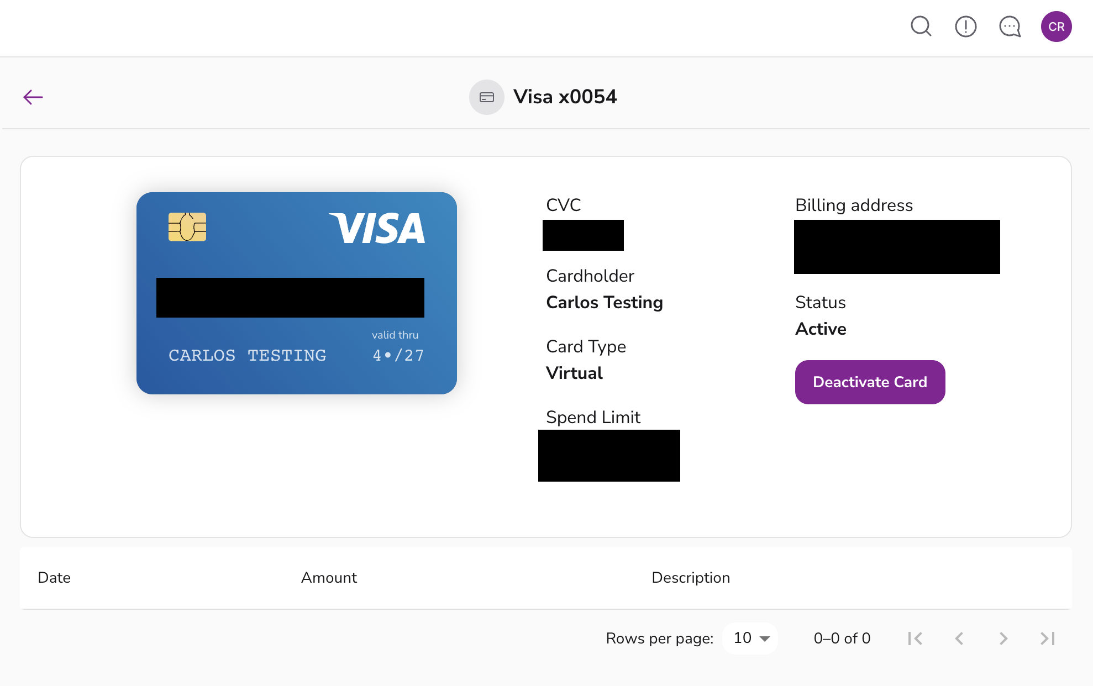Screen dimensions: 1093x686
Task: Click the VISA logo on the card
Action: coord(377,228)
